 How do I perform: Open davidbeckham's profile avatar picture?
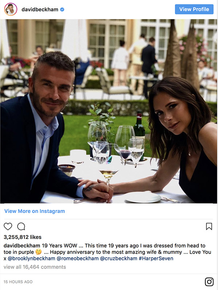(x=11, y=9)
